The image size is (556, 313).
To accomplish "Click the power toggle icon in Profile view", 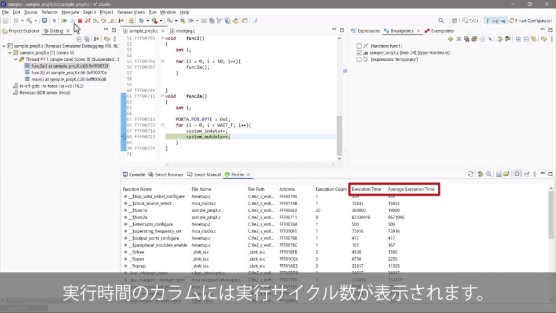I will (517, 174).
